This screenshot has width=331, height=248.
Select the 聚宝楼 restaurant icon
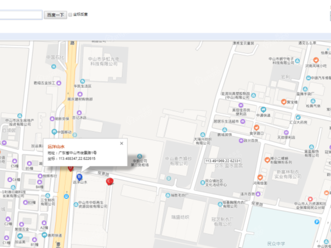pyautogui.click(x=283, y=102)
